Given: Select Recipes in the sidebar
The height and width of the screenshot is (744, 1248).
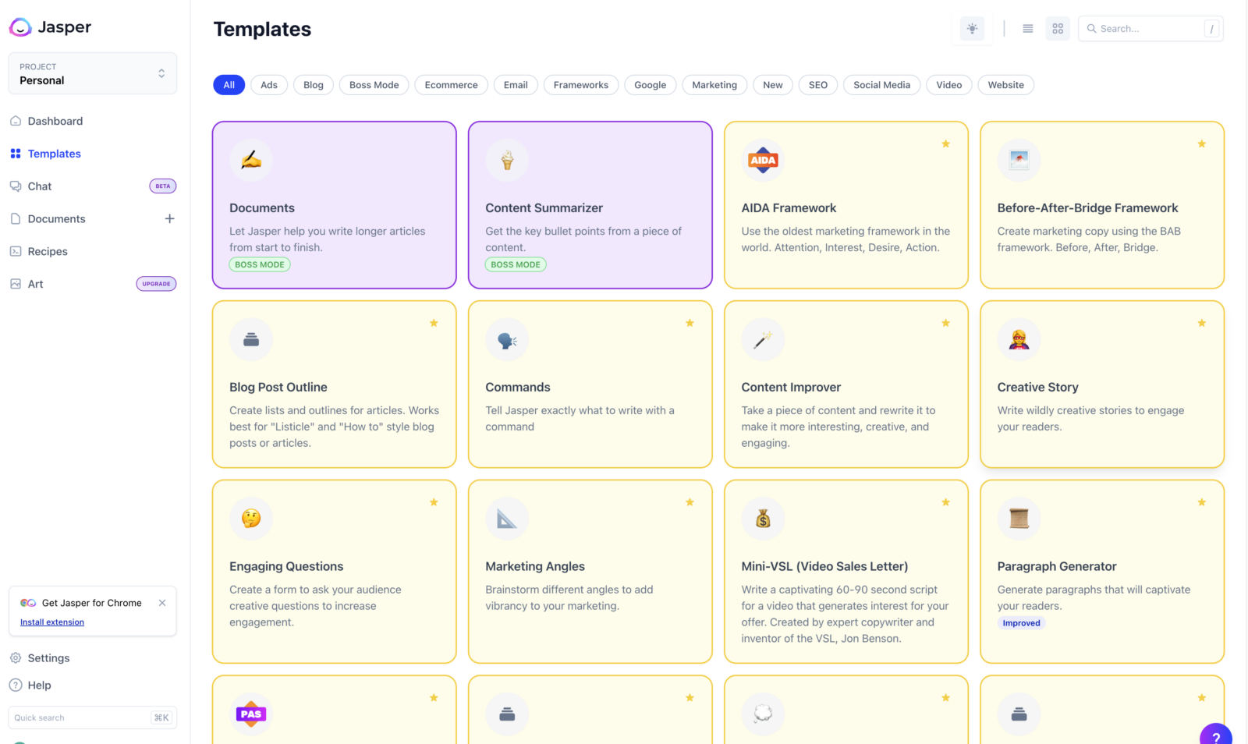Looking at the screenshot, I should click(x=48, y=251).
